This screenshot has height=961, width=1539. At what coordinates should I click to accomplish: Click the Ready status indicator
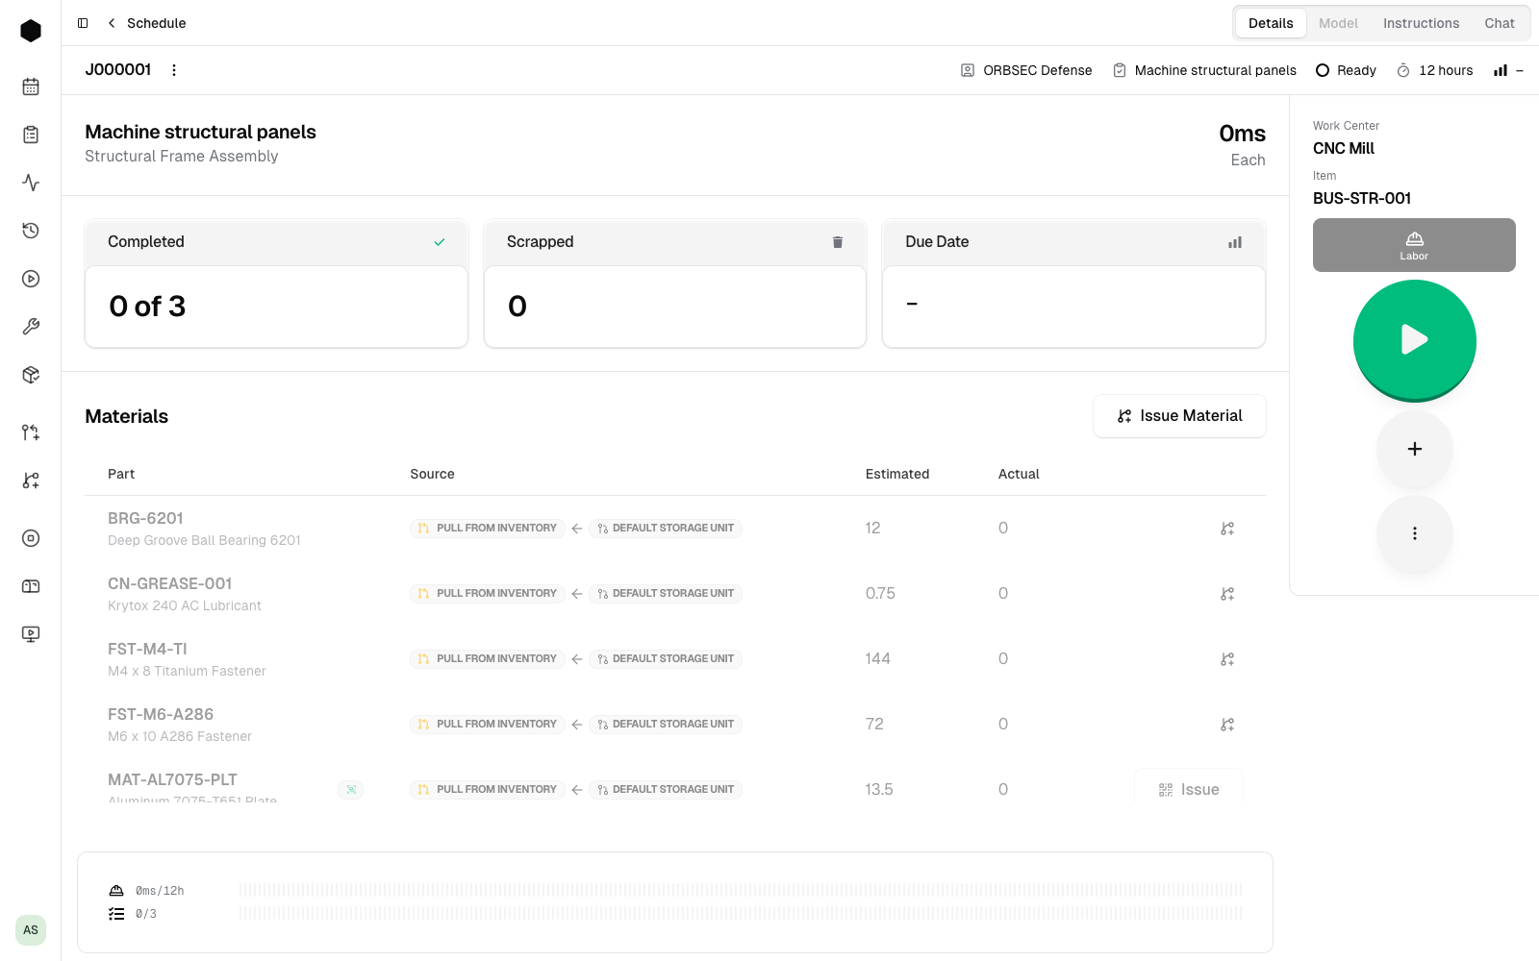[1346, 70]
